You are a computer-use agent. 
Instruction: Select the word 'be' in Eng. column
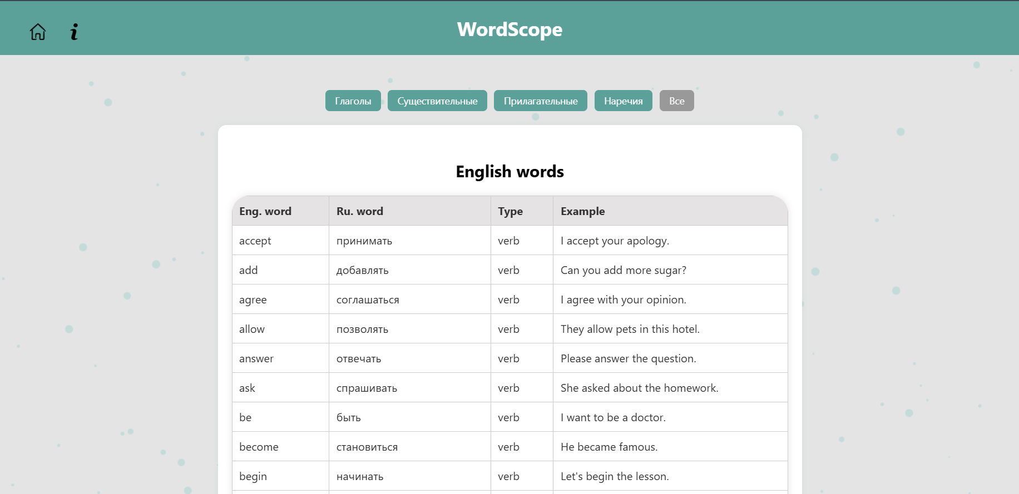(245, 417)
